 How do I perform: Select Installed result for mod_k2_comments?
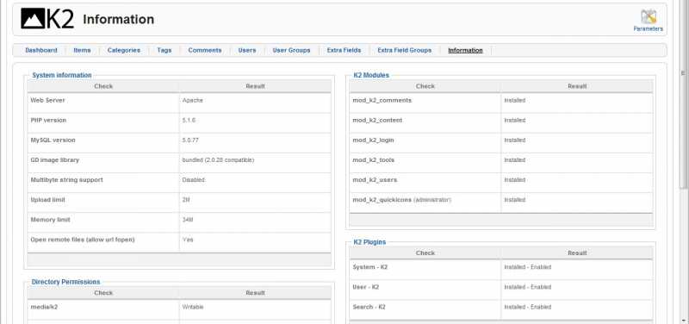tap(514, 100)
